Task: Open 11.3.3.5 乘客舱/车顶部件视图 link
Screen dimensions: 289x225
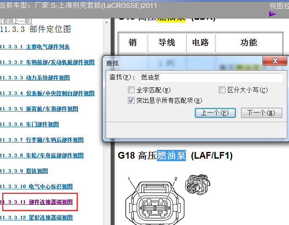Action: point(39,109)
